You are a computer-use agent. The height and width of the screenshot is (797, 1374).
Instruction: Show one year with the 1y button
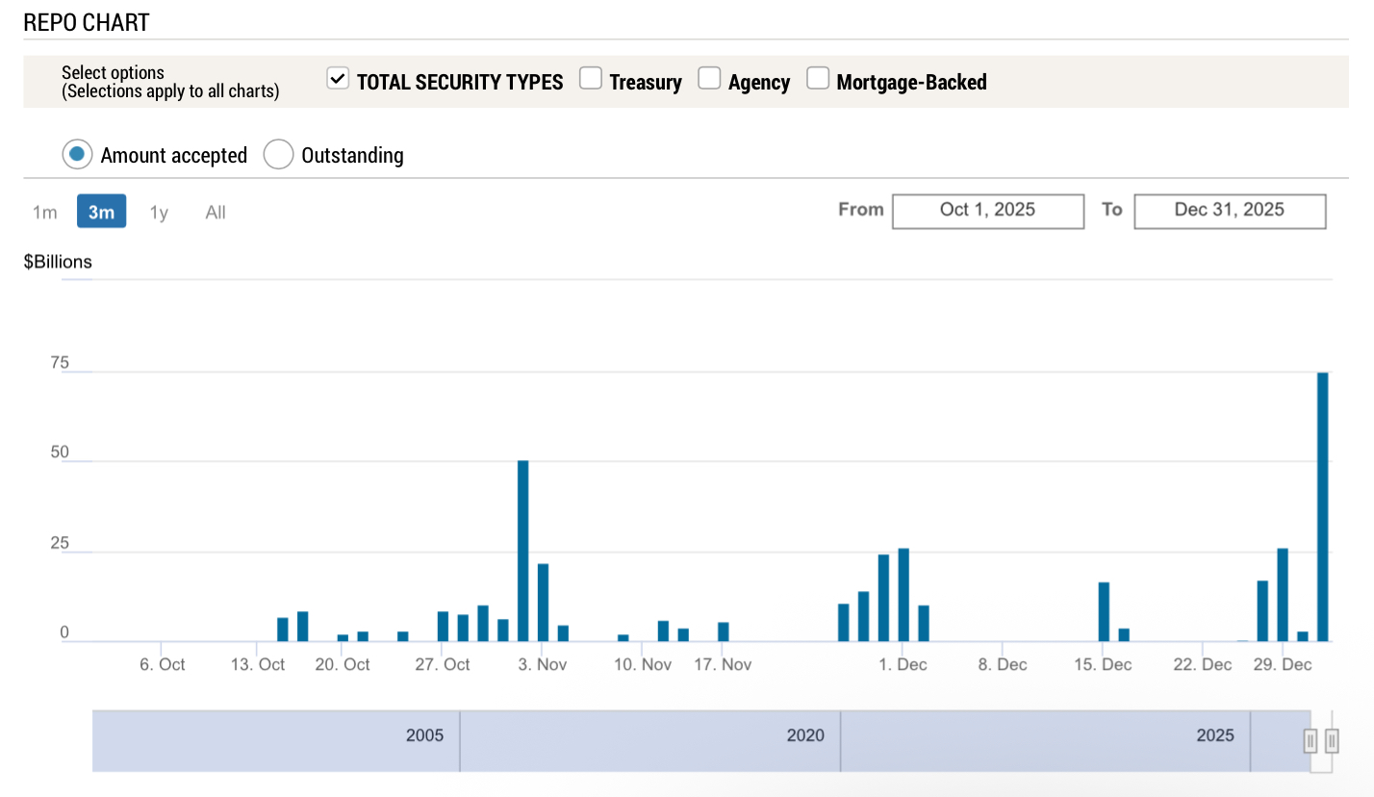point(159,213)
